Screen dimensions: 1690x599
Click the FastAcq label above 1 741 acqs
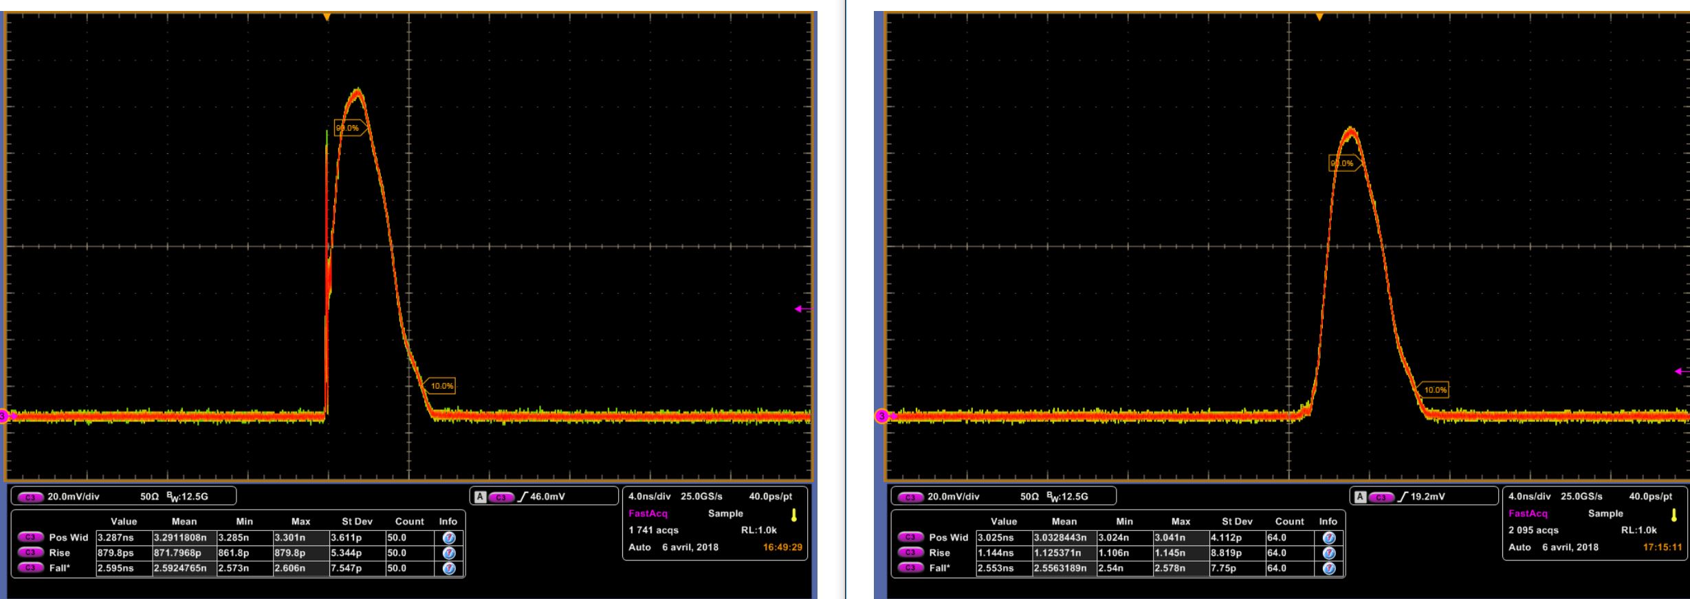(648, 514)
